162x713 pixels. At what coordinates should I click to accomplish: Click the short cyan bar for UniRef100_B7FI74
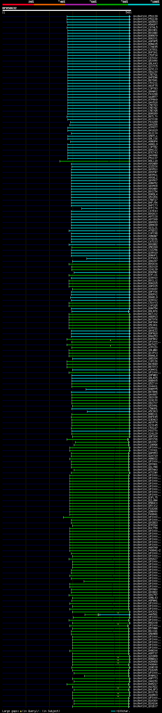point(106,208)
